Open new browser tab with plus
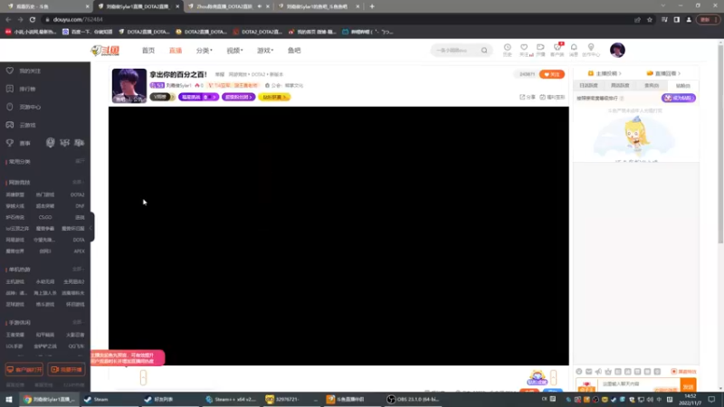Image resolution: width=724 pixels, height=407 pixels. coord(372,6)
